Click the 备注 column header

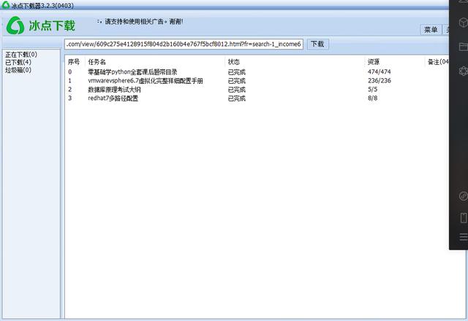pos(438,62)
